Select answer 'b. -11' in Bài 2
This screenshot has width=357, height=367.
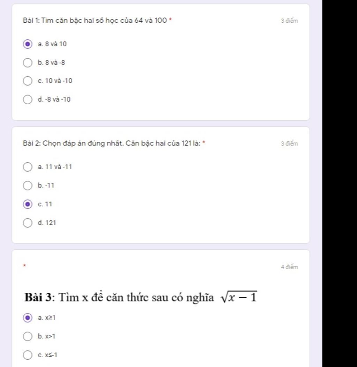tap(28, 186)
